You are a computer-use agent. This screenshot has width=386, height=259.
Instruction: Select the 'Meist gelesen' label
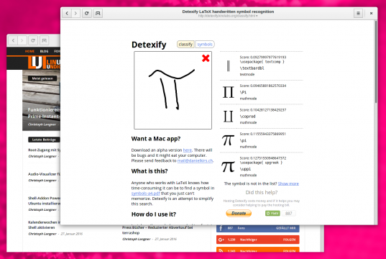tap(42, 78)
